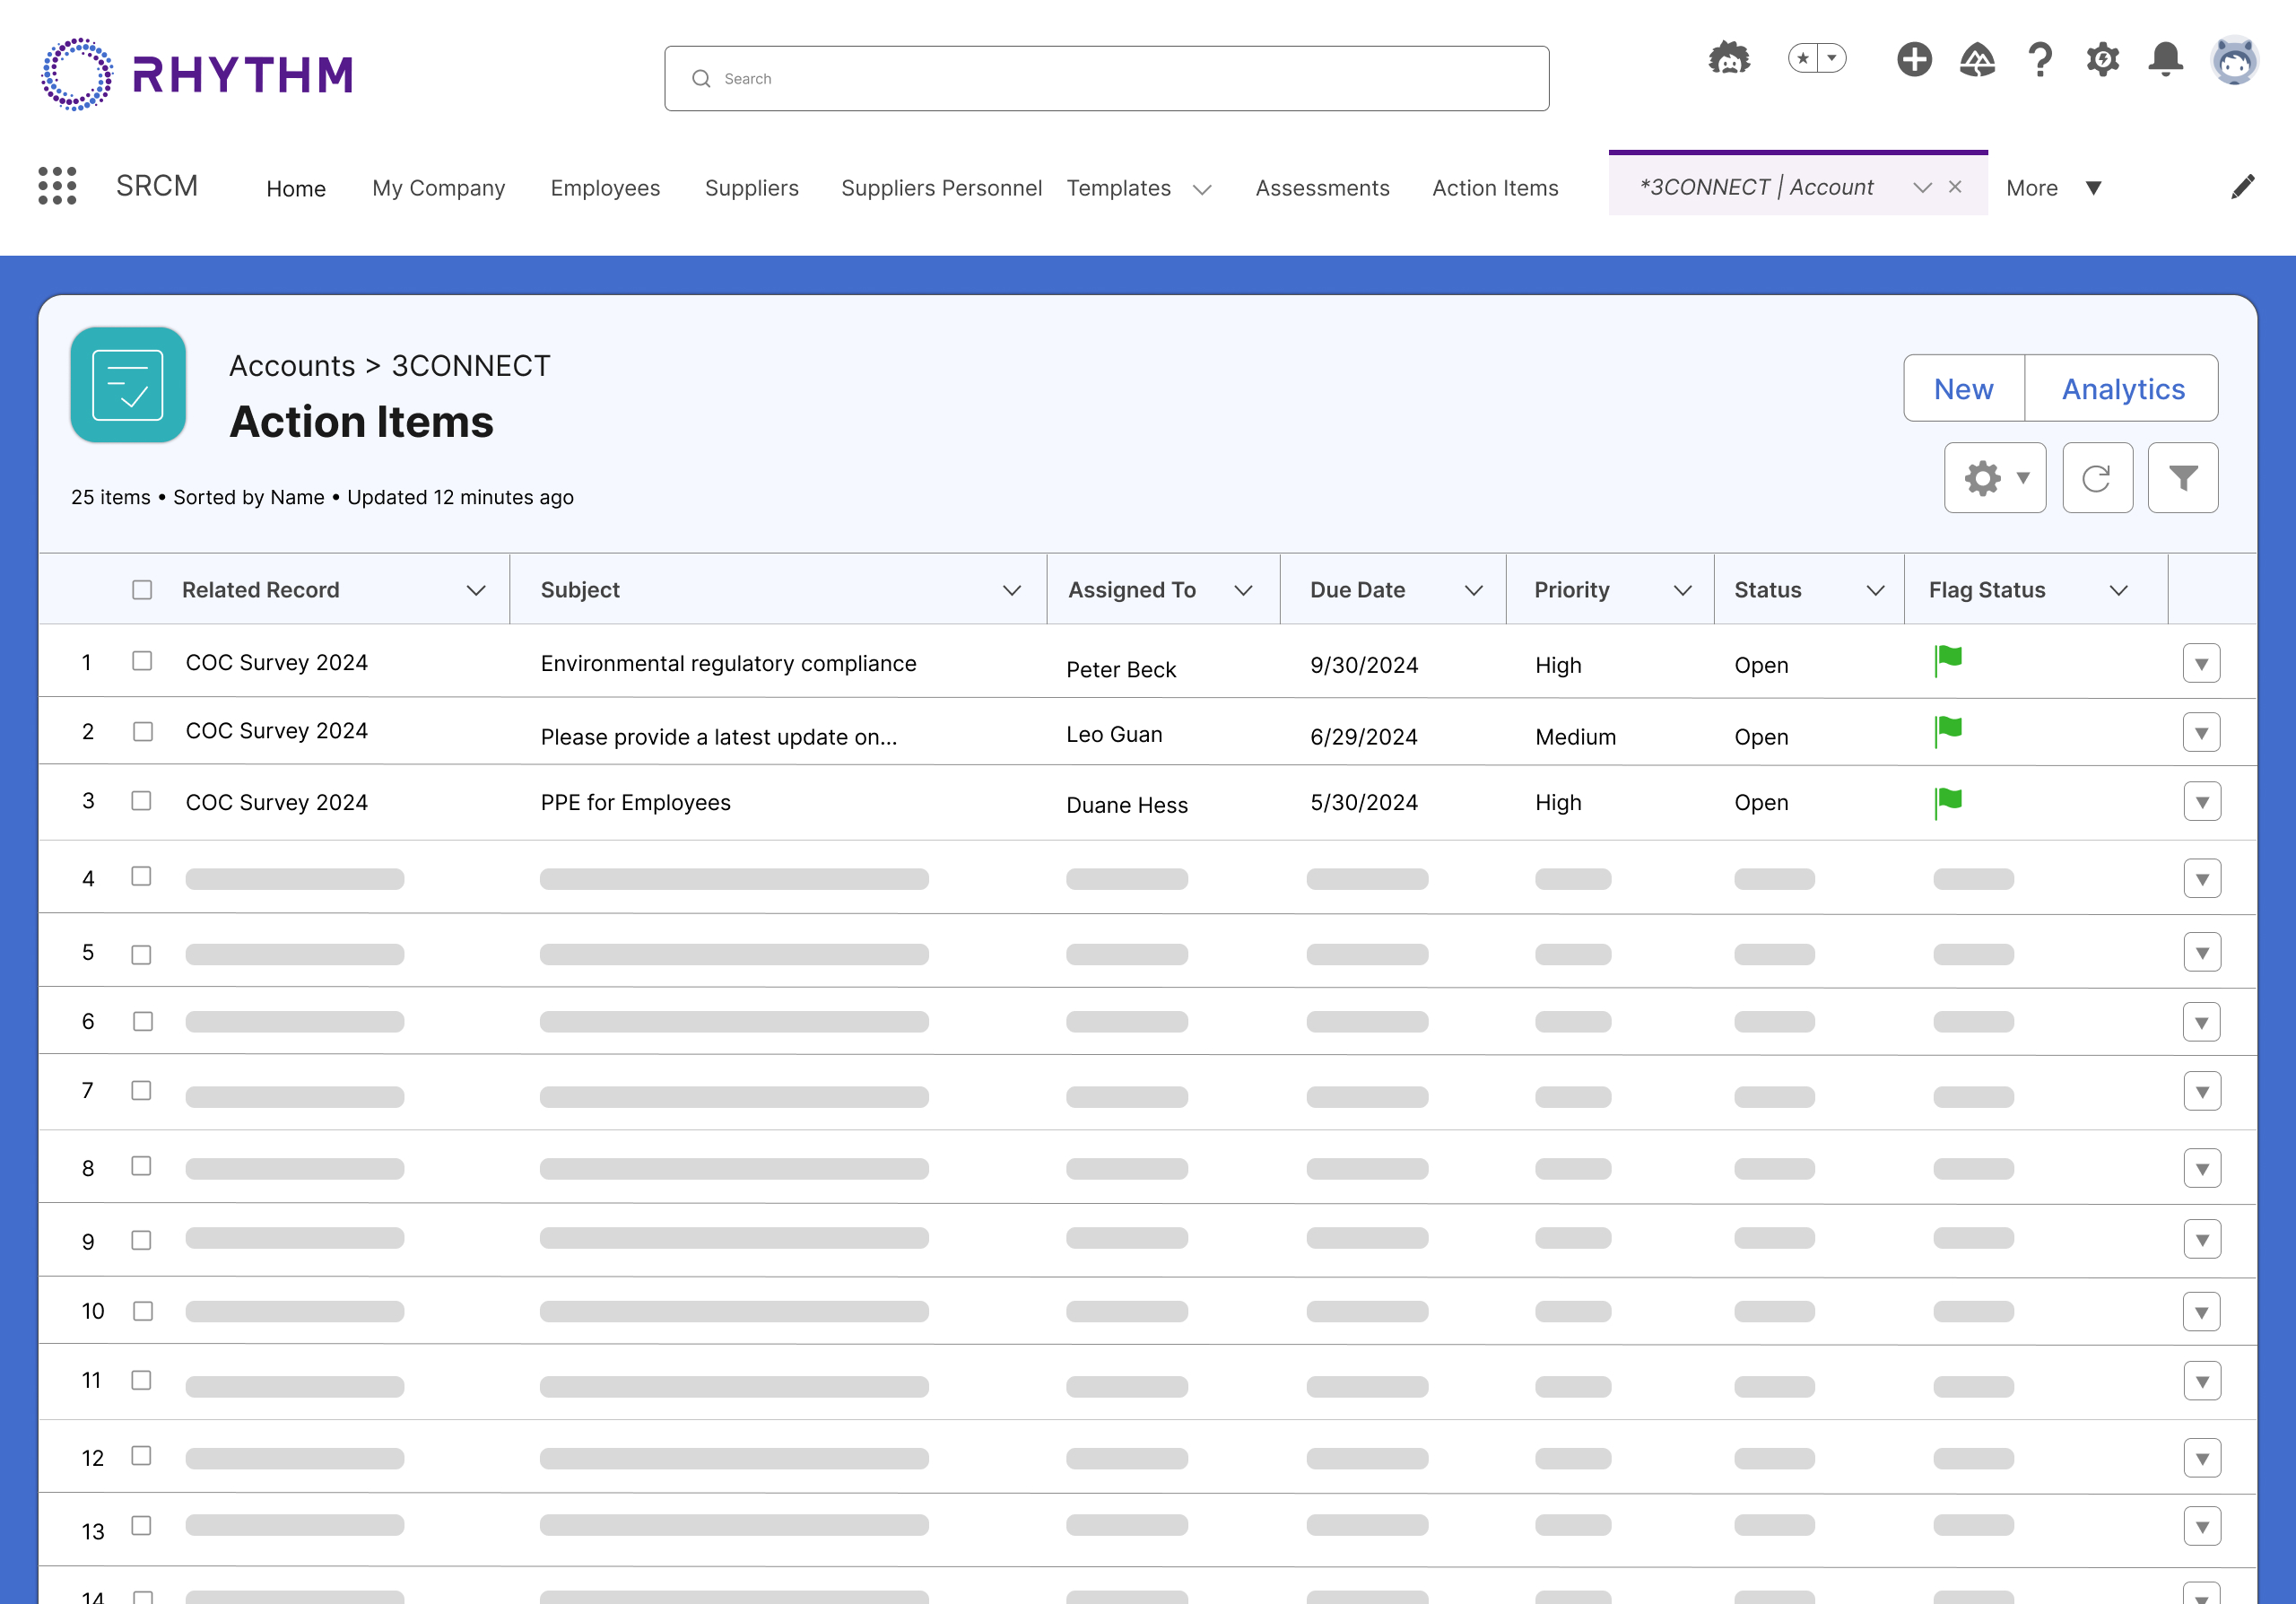Select the checkbox for row 1
This screenshot has width=2296, height=1604.
[142, 661]
